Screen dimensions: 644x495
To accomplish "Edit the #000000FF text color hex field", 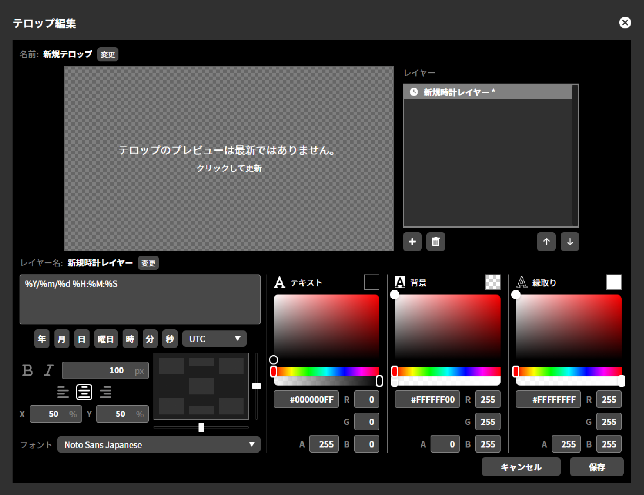I will (306, 399).
